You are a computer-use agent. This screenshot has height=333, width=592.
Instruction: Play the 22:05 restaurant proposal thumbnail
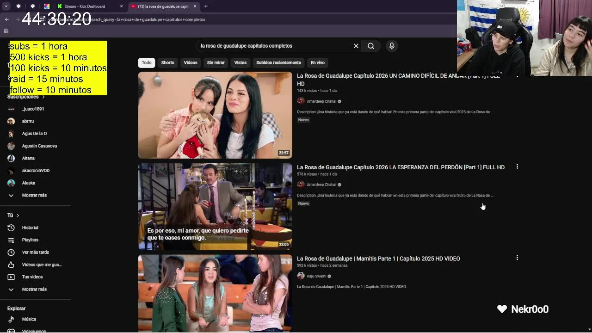pos(215,206)
